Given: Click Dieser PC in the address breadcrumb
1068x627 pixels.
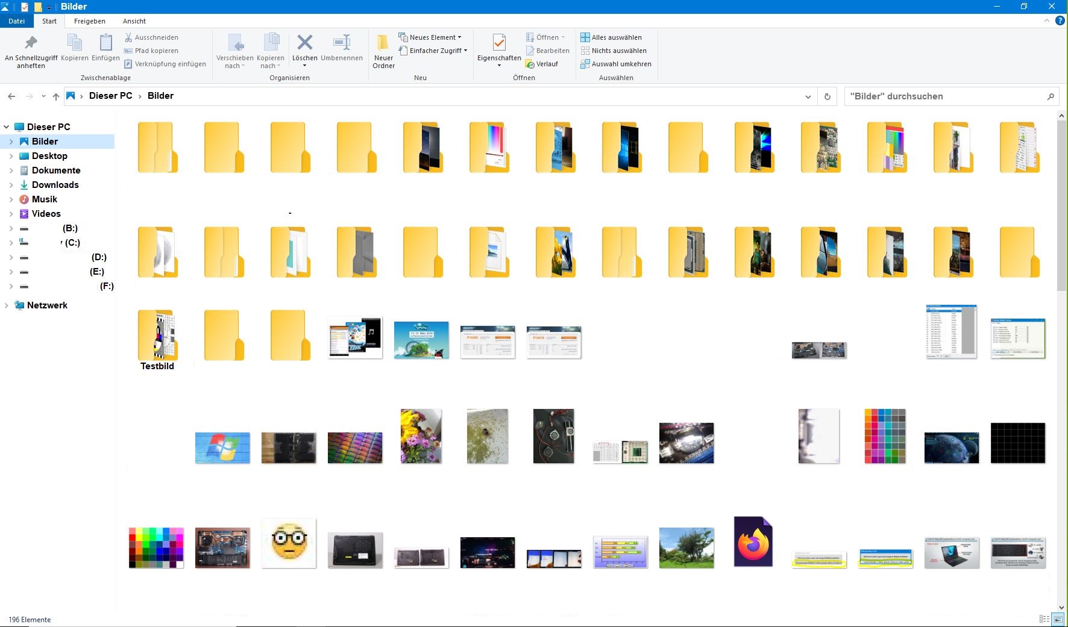Looking at the screenshot, I should (x=110, y=96).
